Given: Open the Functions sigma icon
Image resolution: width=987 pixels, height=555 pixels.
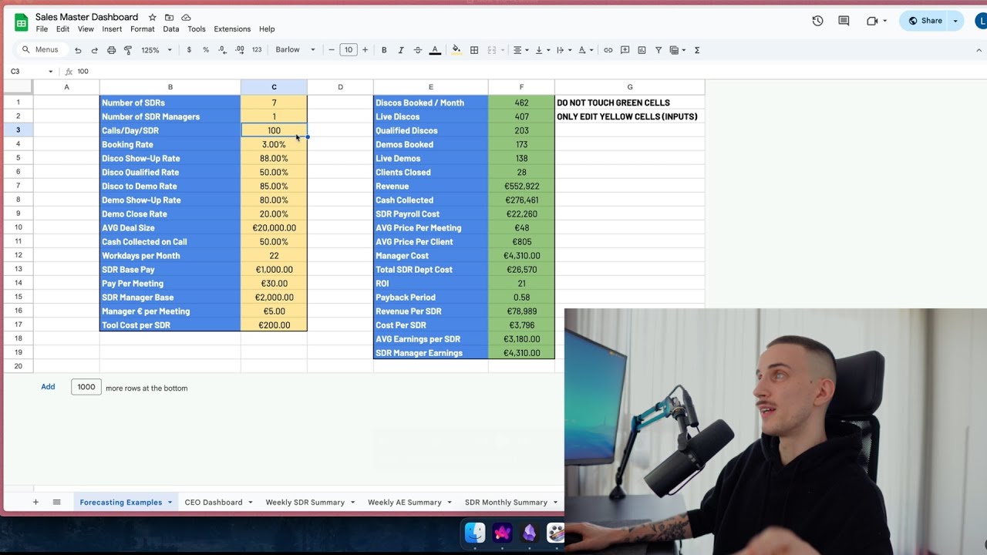Looking at the screenshot, I should 697,50.
